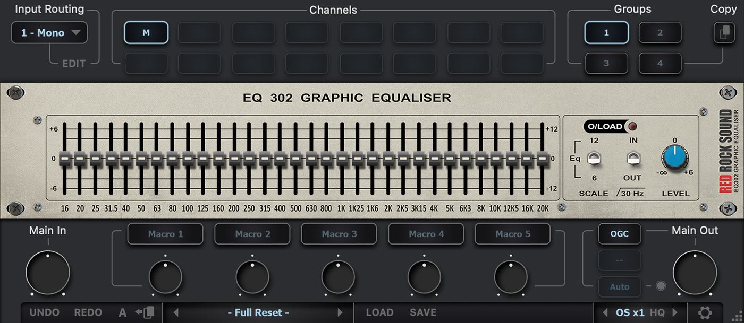Open the Full Reset preset menu
This screenshot has width=744, height=323.
[x=258, y=313]
